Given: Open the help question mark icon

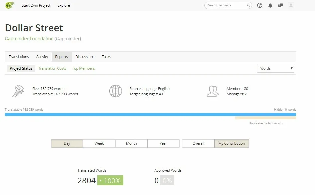Looking at the screenshot, I should point(260,5).
